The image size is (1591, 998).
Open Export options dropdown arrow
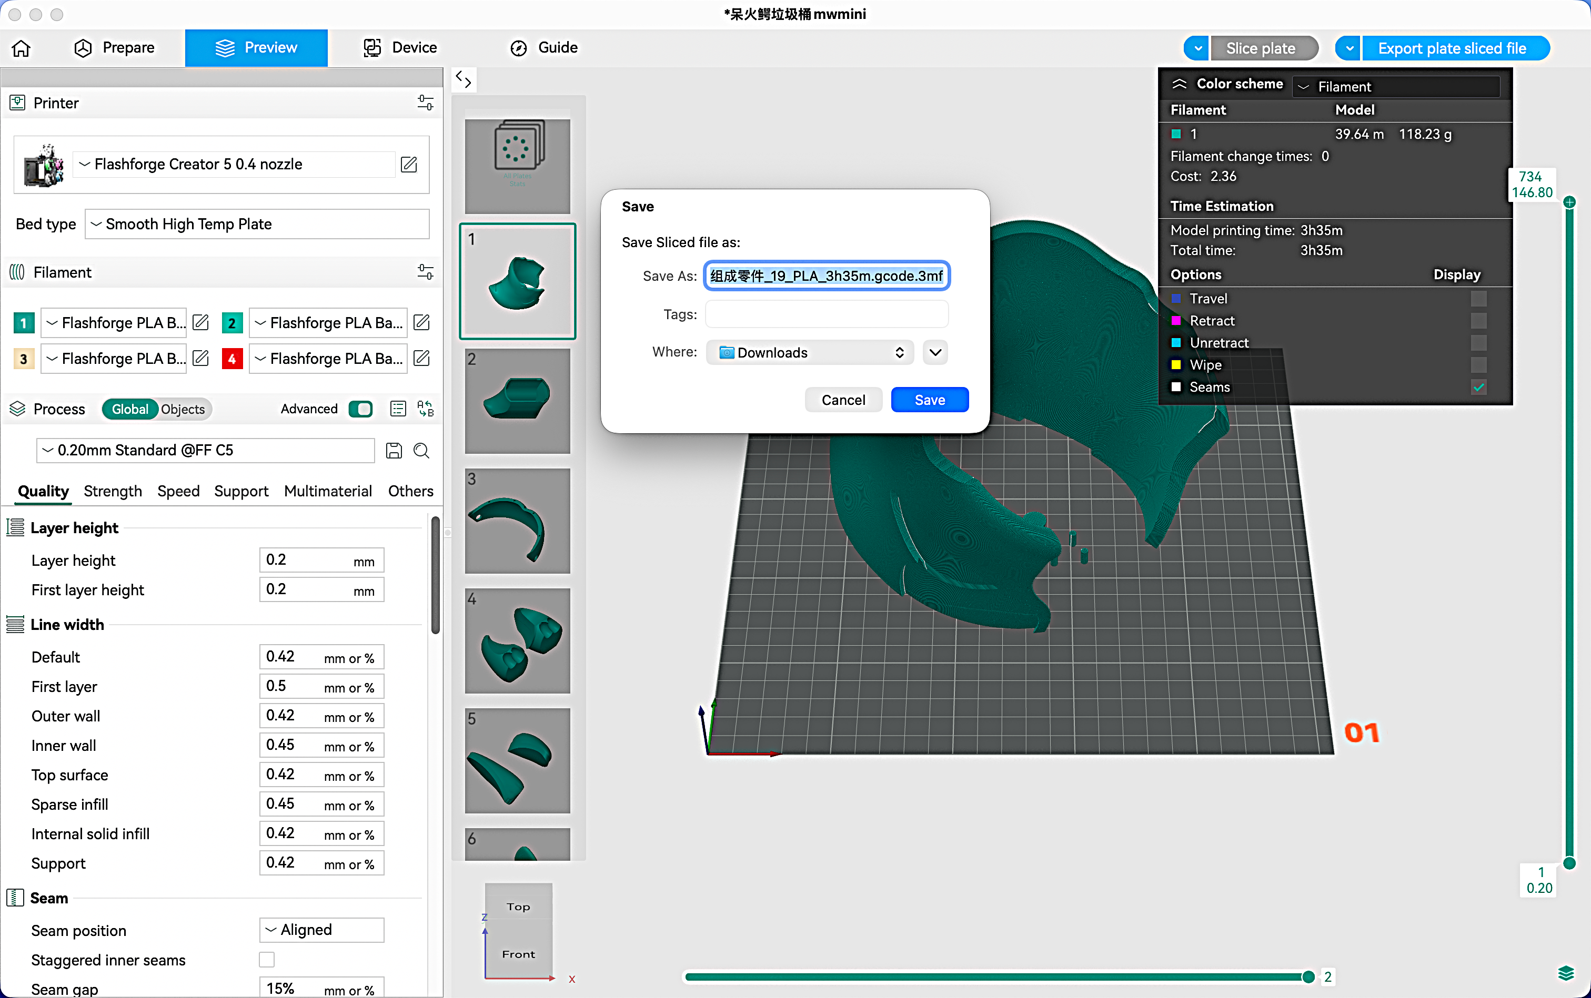tap(1348, 48)
